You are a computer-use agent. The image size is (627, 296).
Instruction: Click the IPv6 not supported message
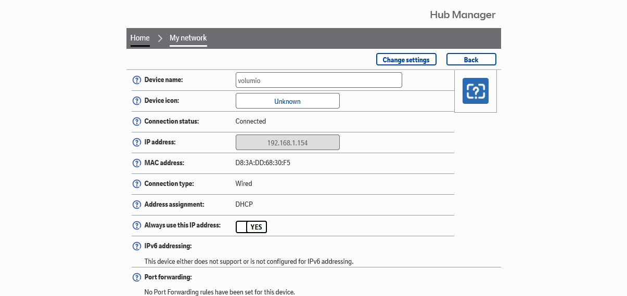249,261
